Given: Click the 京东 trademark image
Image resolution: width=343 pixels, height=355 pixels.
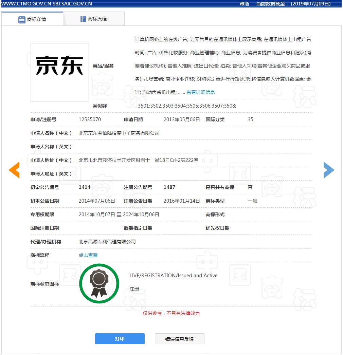Looking at the screenshot, I should (x=60, y=72).
